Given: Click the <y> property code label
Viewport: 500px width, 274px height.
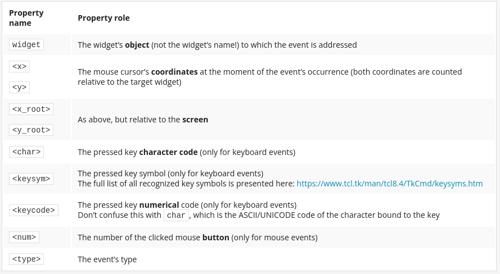Looking at the screenshot, I should click(20, 87).
